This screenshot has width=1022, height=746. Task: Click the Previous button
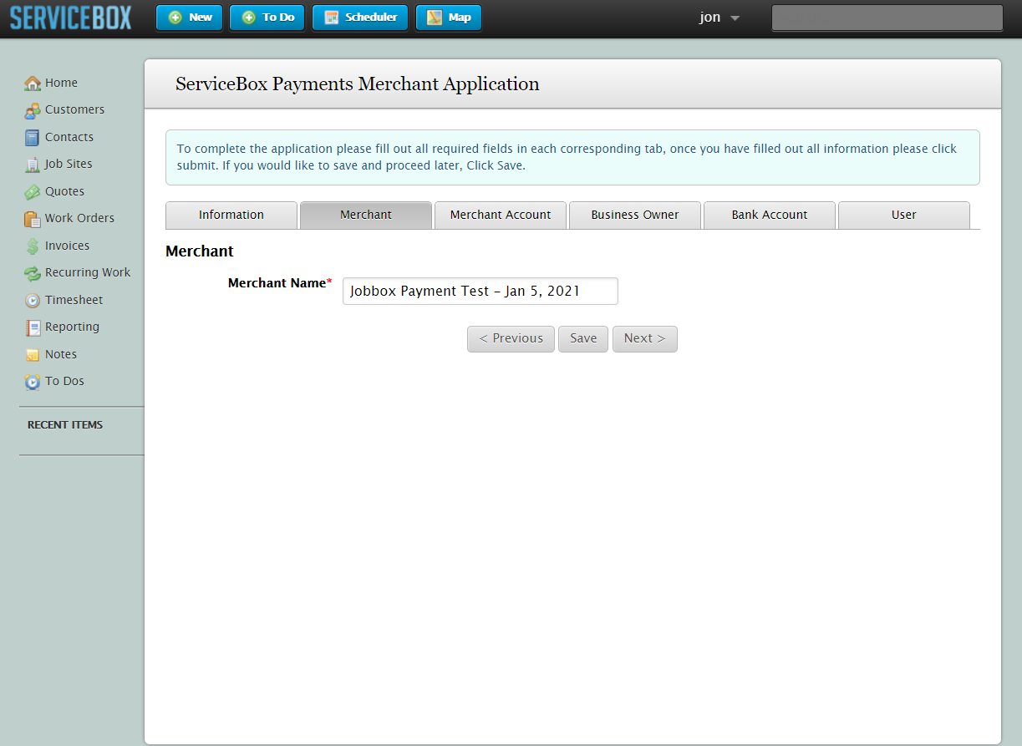coord(511,338)
